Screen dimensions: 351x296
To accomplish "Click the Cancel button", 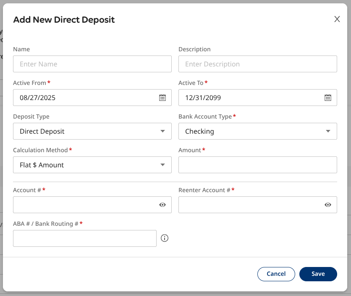I will (276, 274).
